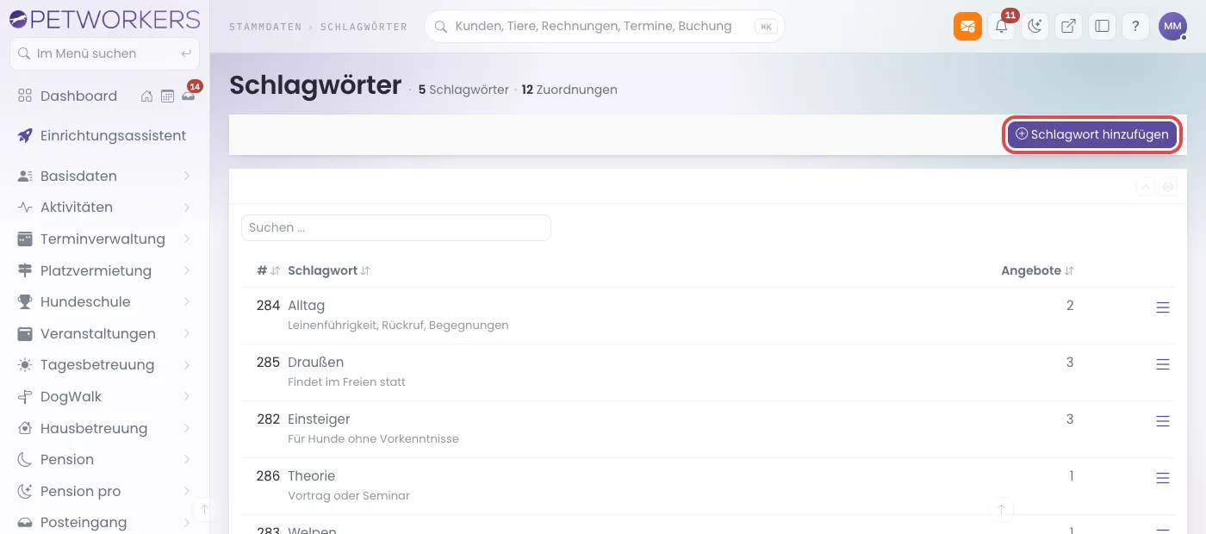Viewport: 1206px width, 534px height.
Task: Sort by the # column
Action: click(x=269, y=270)
